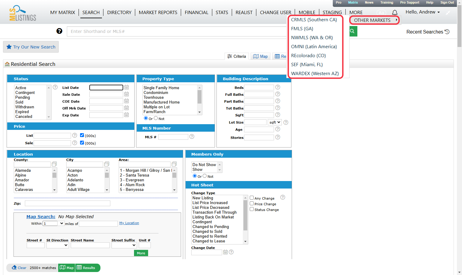The image size is (462, 275).
Task: Open the My Location link
Action: [129, 223]
